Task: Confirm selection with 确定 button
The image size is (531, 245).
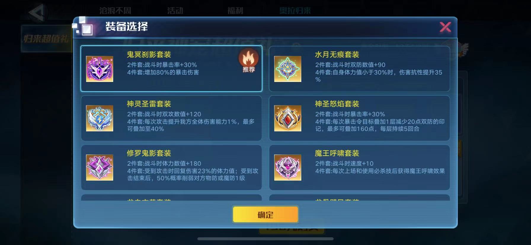Action: (265, 215)
